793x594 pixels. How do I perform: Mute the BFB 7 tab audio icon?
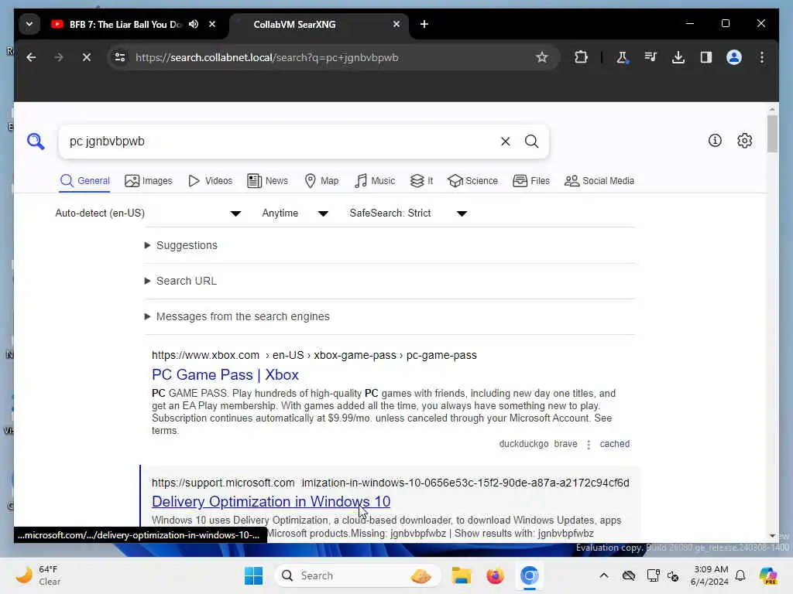pyautogui.click(x=194, y=24)
